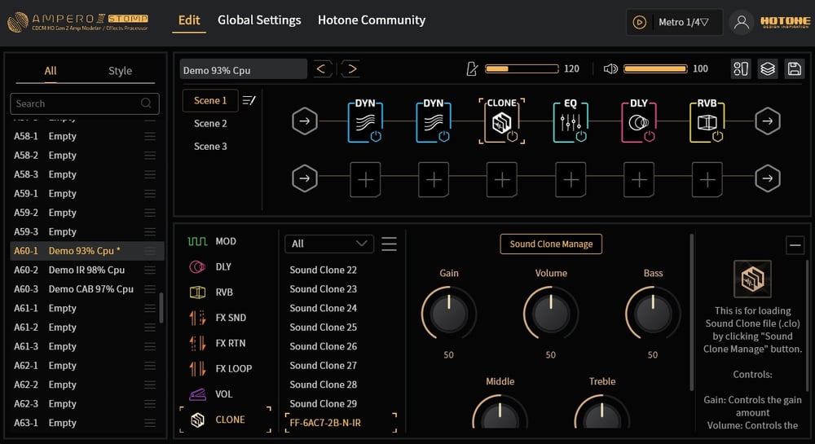Switch to Scene 2
The image size is (815, 444).
tap(210, 124)
